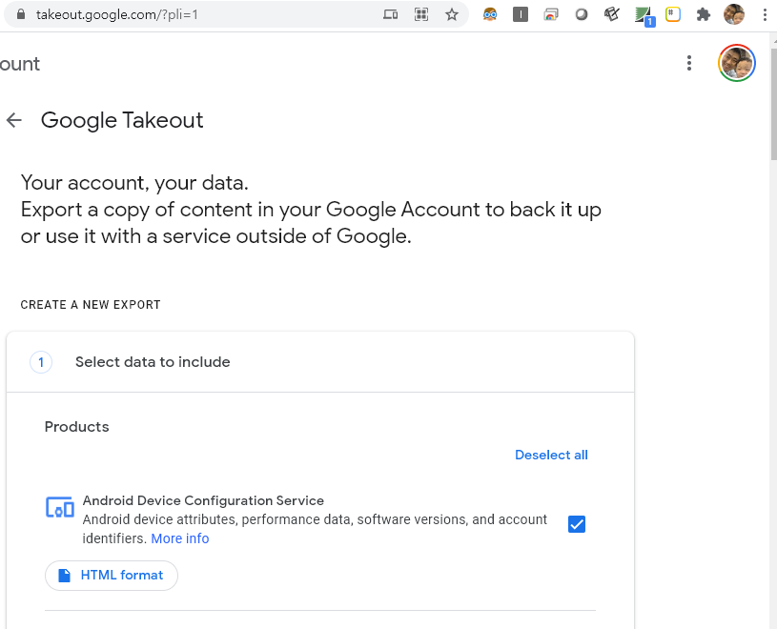Expand the Select data to include step
This screenshot has height=629, width=777.
pyautogui.click(x=153, y=362)
